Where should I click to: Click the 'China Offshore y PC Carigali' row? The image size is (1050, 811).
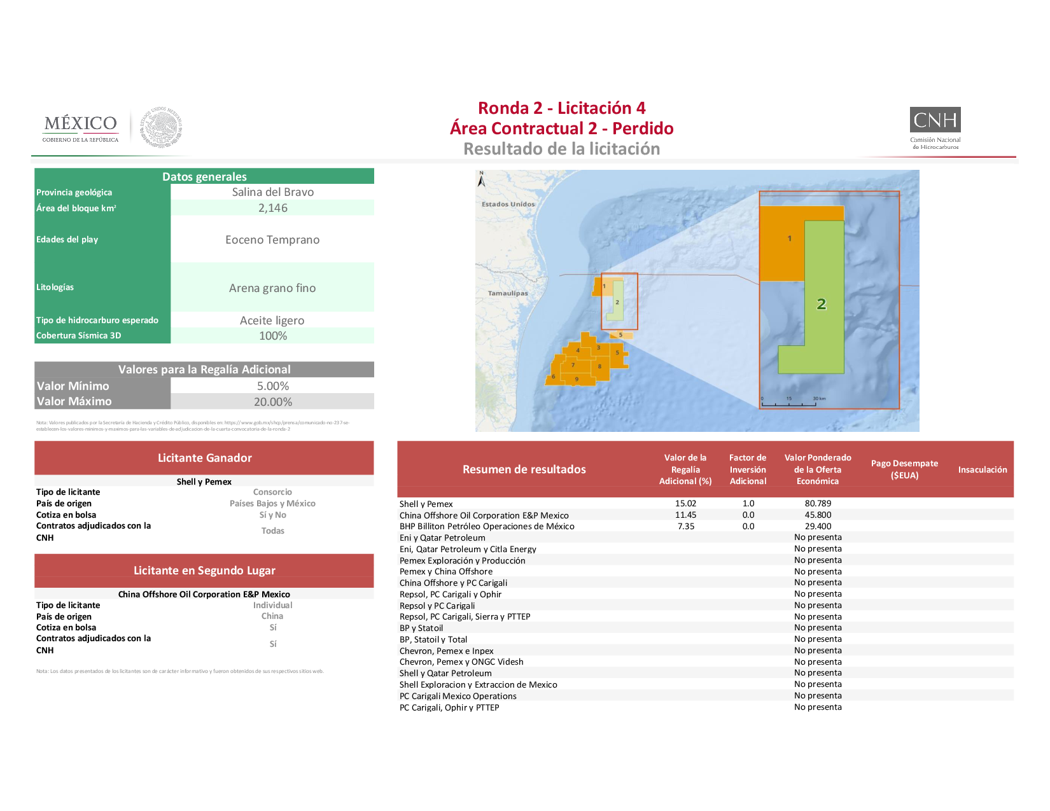pos(705,583)
